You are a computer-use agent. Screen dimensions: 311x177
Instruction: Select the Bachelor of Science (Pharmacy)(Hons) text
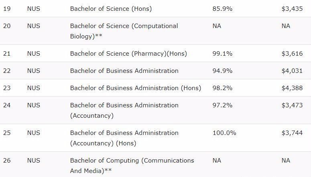[128, 53]
